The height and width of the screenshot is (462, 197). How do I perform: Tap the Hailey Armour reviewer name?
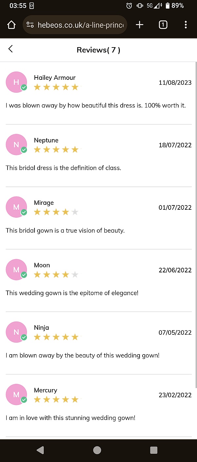(x=55, y=77)
